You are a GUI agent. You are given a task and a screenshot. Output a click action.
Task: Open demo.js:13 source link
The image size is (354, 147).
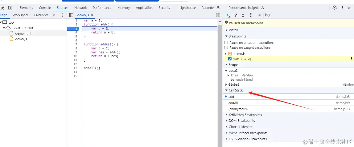pyautogui.click(x=342, y=109)
